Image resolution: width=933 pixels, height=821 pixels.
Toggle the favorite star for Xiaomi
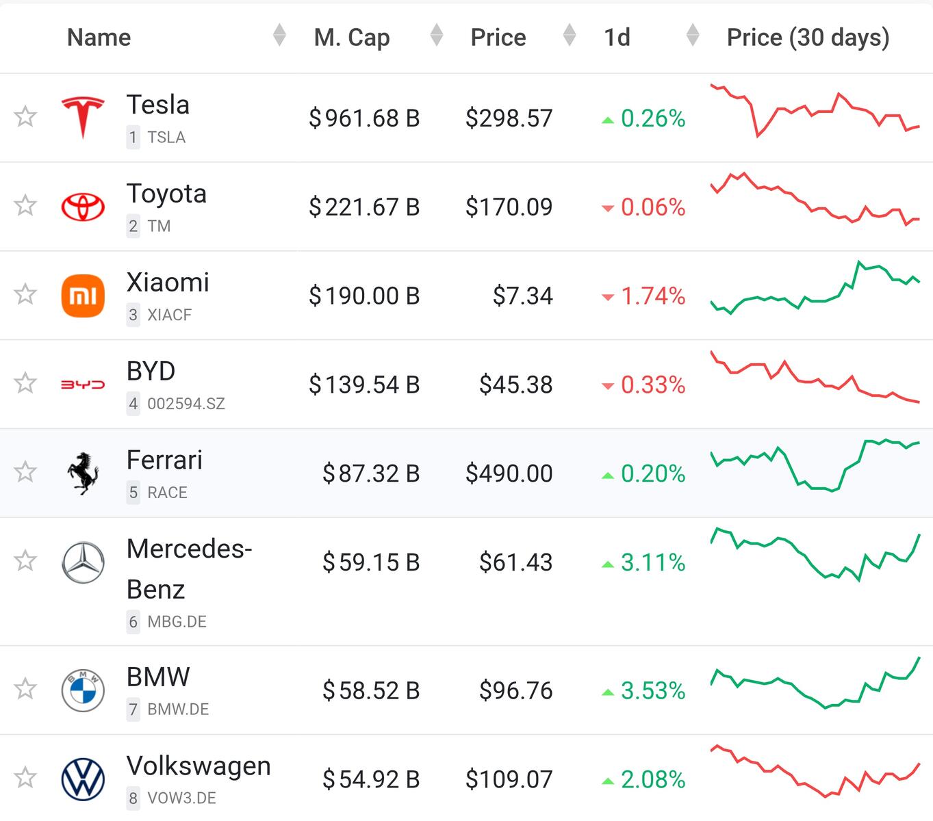pyautogui.click(x=25, y=294)
